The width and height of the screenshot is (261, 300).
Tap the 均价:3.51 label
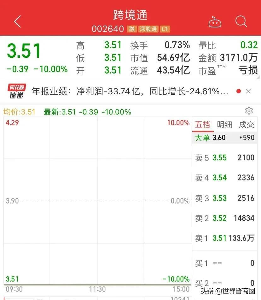[19, 112]
